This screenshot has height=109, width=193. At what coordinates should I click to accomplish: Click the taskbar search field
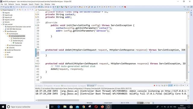tap(27, 107)
